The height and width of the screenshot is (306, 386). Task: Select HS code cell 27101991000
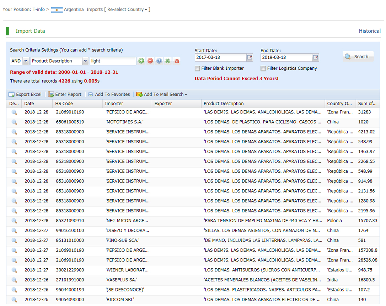pos(70,280)
